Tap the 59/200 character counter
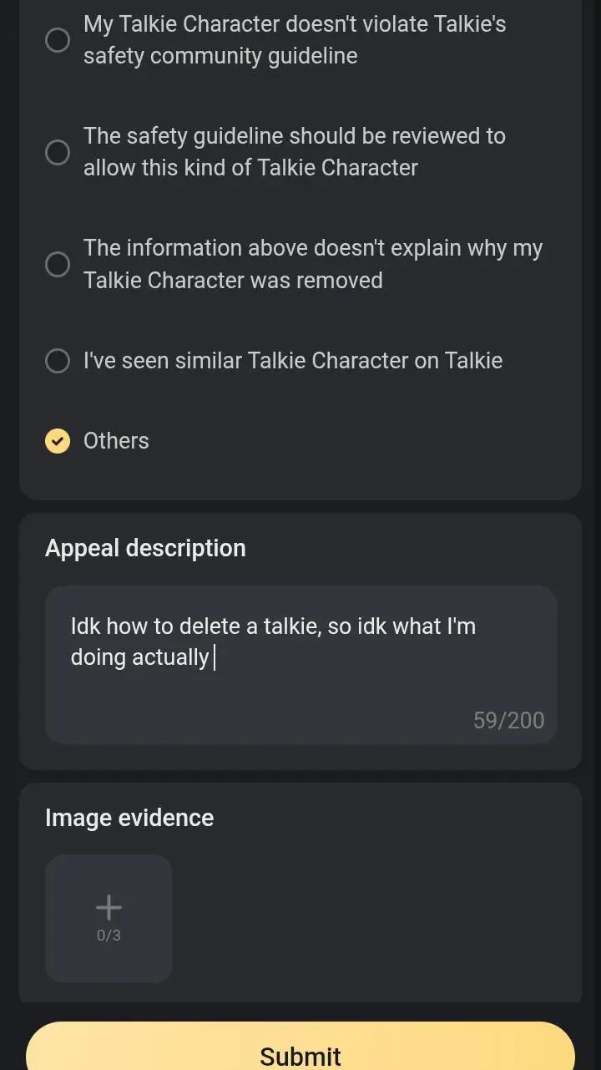Viewport: 601px width, 1070px height. pyautogui.click(x=508, y=720)
